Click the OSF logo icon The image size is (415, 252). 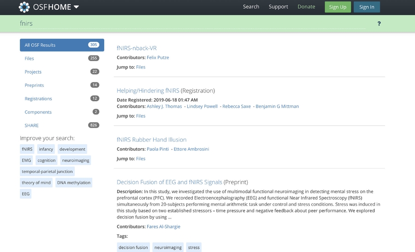24,7
